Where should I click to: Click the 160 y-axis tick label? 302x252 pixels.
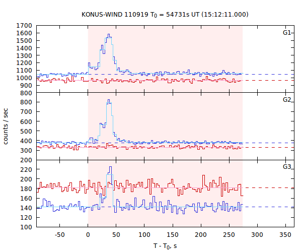pyautogui.click(x=26, y=198)
